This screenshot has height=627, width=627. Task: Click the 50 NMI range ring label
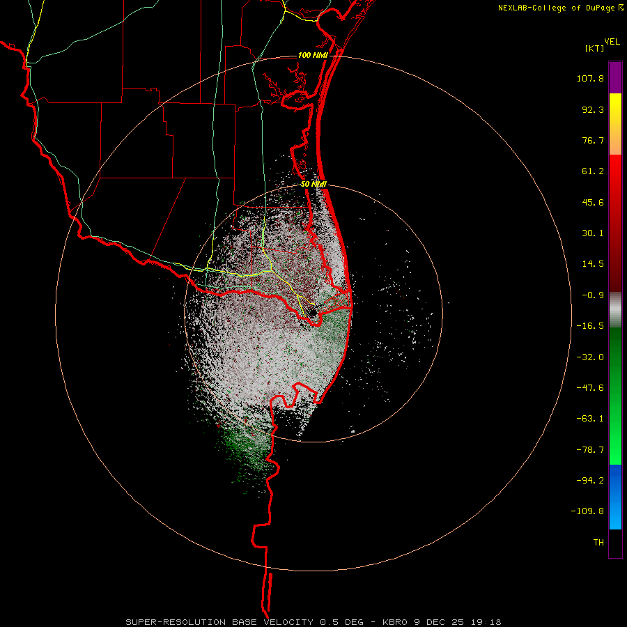[x=313, y=185]
